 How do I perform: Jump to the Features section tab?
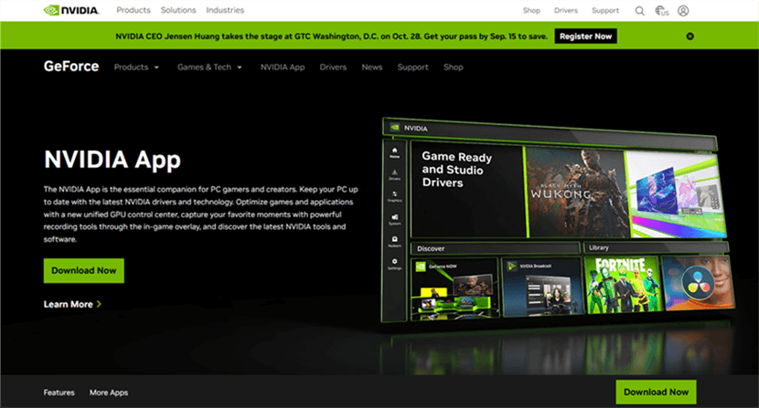pos(59,392)
